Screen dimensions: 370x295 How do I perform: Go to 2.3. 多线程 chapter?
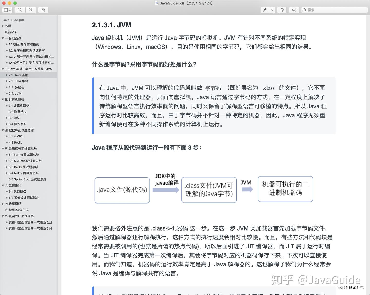click(16, 87)
